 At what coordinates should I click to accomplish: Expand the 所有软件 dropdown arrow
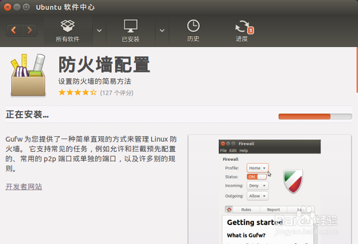click(x=99, y=31)
